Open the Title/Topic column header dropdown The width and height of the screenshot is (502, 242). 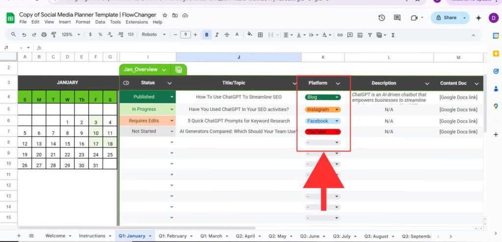pyautogui.click(x=295, y=83)
